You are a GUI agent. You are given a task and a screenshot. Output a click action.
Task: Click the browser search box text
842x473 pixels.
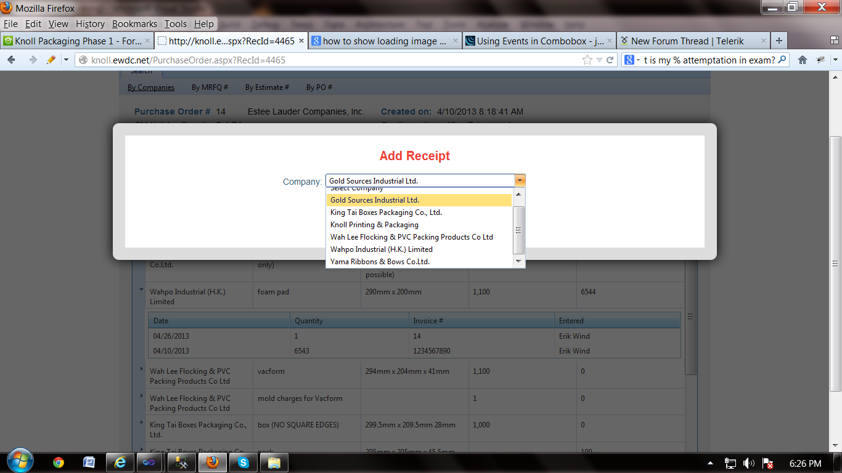click(x=709, y=60)
